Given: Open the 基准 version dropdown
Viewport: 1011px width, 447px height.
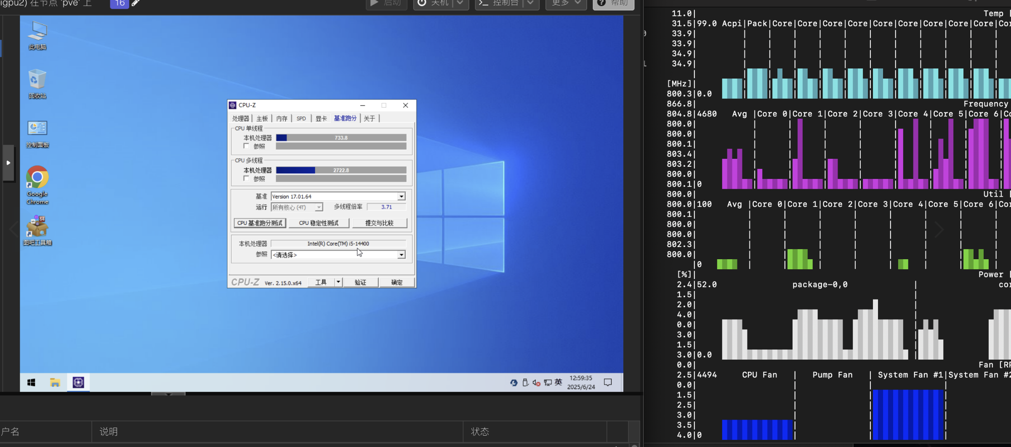Looking at the screenshot, I should [401, 197].
